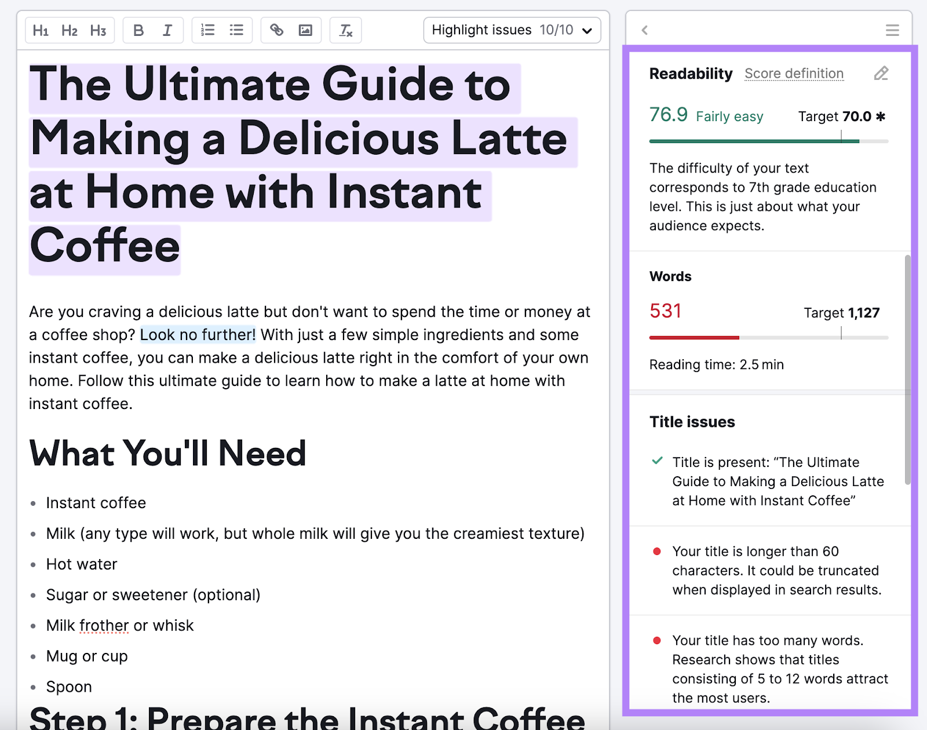Expand the Title issues section
The image size is (927, 730).
(692, 422)
